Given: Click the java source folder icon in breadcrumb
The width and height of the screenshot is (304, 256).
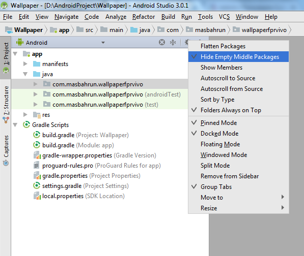Looking at the screenshot, I should [x=134, y=30].
